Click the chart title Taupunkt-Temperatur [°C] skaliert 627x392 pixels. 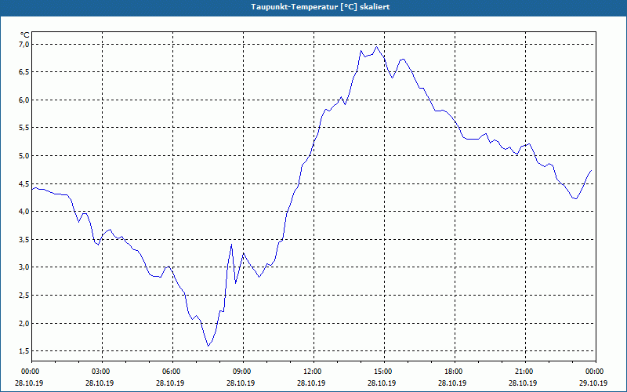tap(321, 7)
